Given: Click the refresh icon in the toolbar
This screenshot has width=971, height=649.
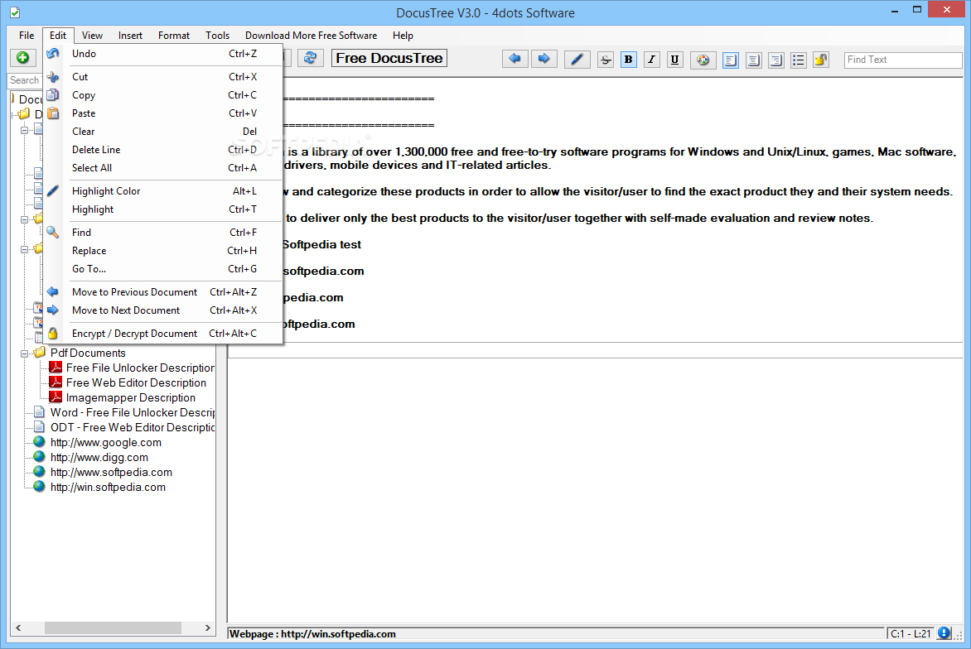Looking at the screenshot, I should pyautogui.click(x=310, y=58).
